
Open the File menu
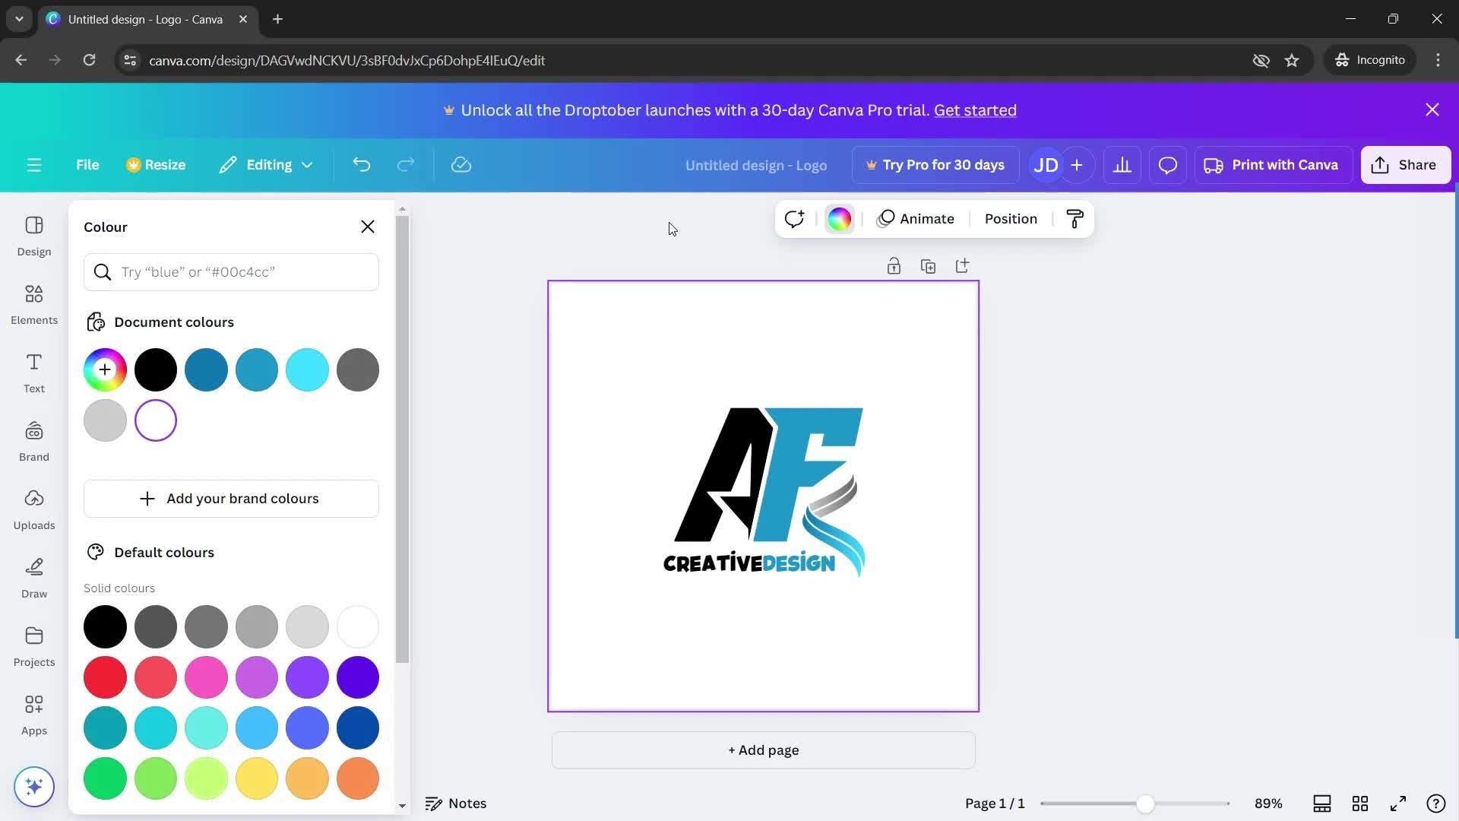click(87, 164)
